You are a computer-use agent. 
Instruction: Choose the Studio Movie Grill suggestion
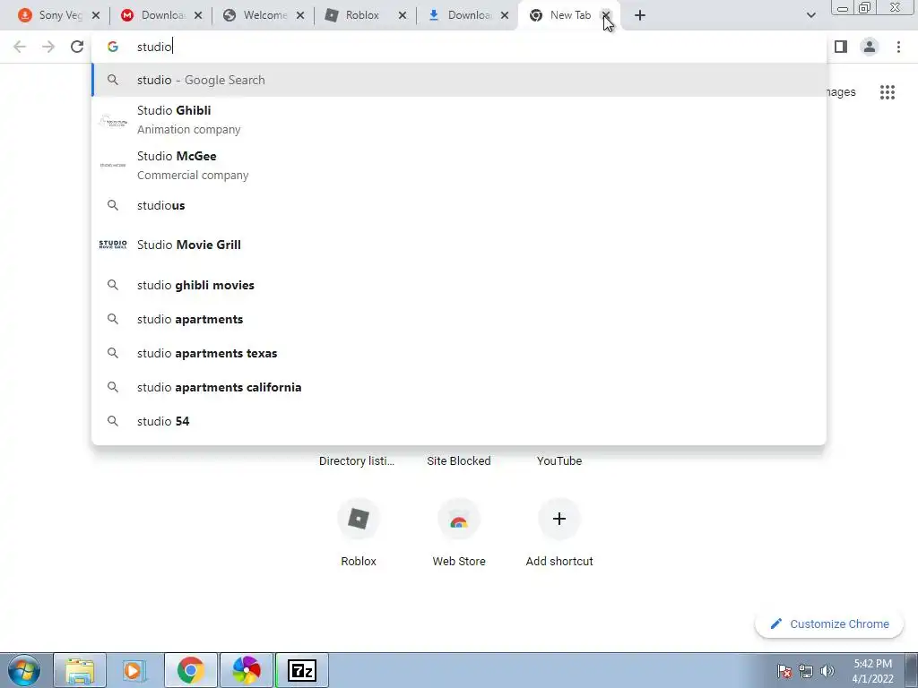459,245
